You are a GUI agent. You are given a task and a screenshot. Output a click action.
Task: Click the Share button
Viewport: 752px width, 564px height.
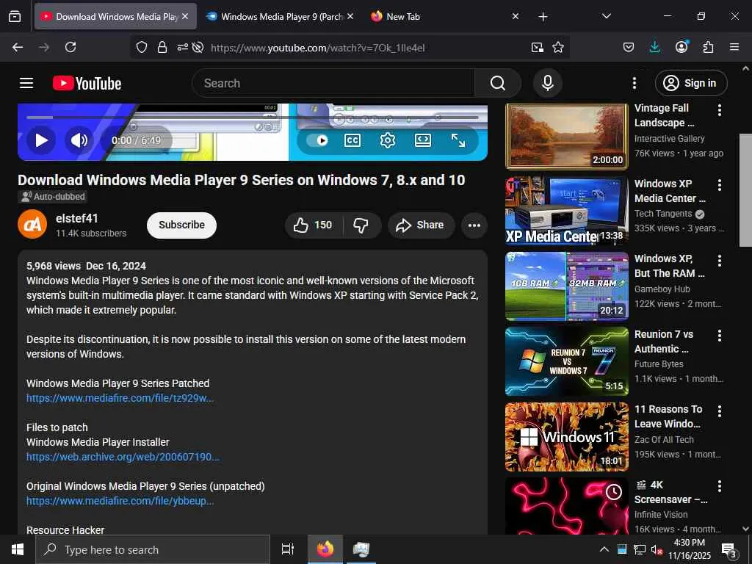pyautogui.click(x=420, y=225)
